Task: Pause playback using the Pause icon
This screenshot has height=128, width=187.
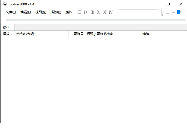Action: [x=92, y=12]
